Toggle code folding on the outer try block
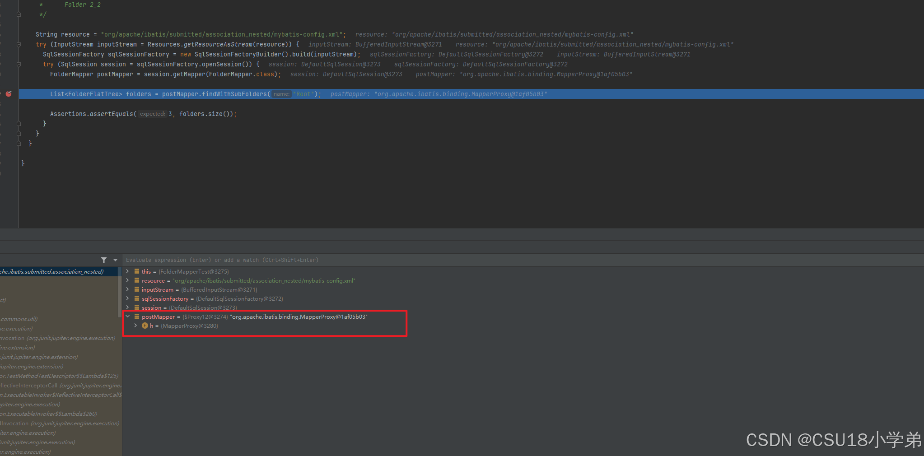This screenshot has height=456, width=924. (19, 44)
